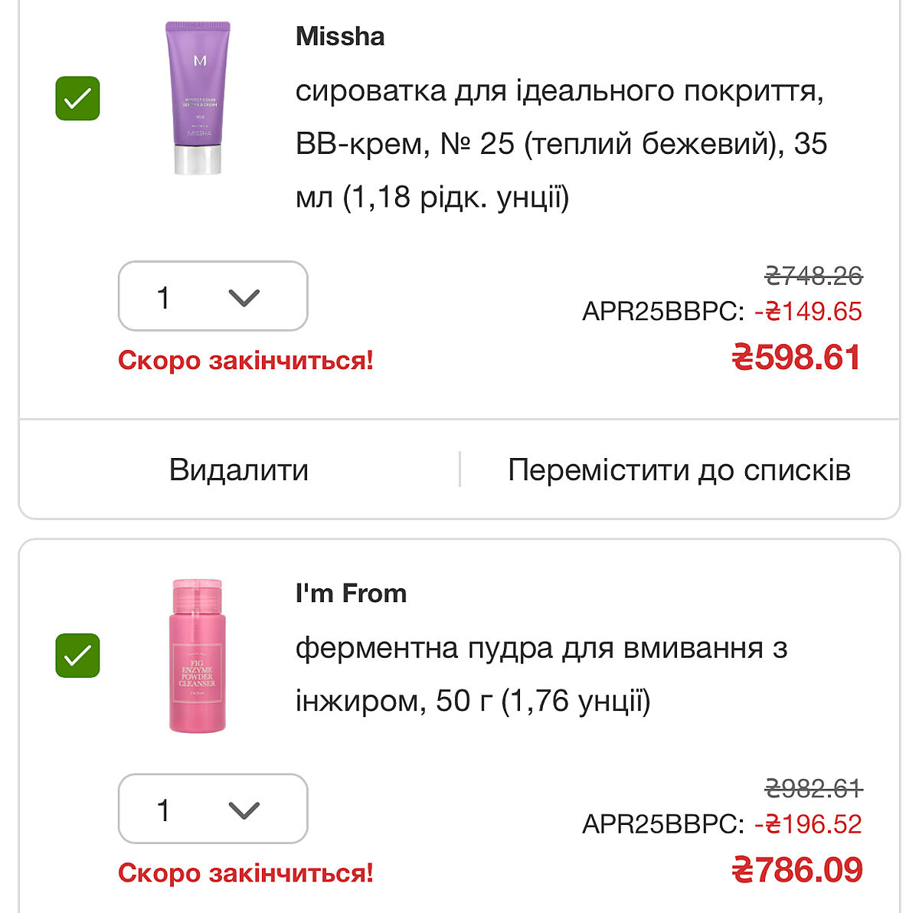Click the Скоро закінчиться warning under Missha quantity
This screenshot has height=913, width=919.
point(246,360)
